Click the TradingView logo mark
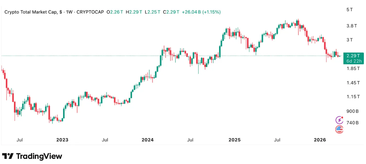The height and width of the screenshot is (164, 366). tap(8, 156)
